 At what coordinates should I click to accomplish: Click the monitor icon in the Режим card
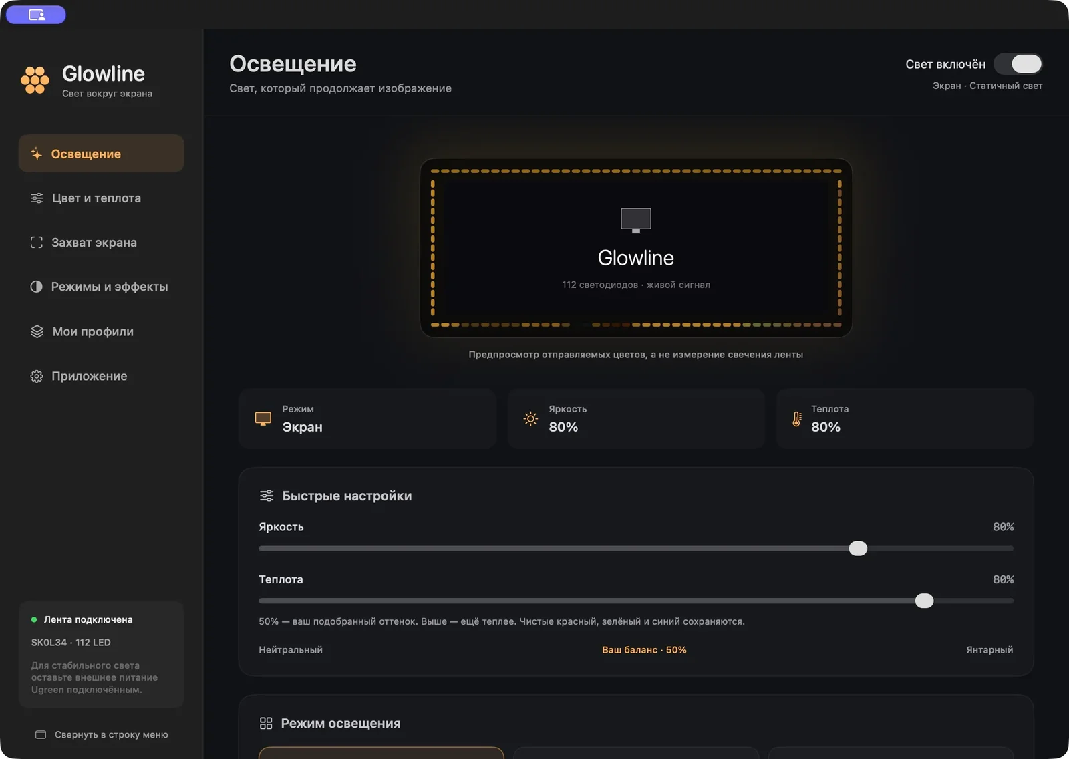point(263,419)
